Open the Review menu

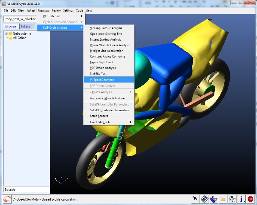pyautogui.click(x=56, y=10)
